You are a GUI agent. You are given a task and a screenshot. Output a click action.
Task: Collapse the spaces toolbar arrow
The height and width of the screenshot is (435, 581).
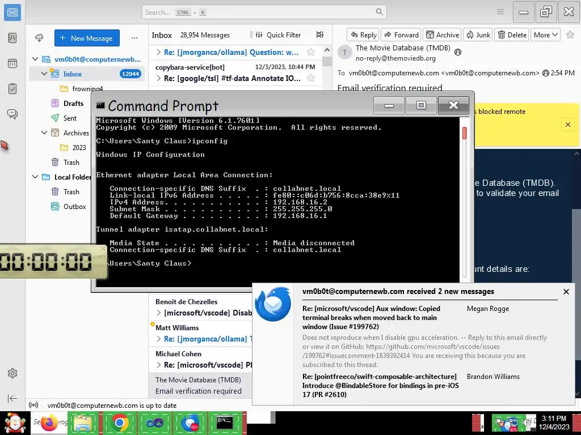pos(12,398)
